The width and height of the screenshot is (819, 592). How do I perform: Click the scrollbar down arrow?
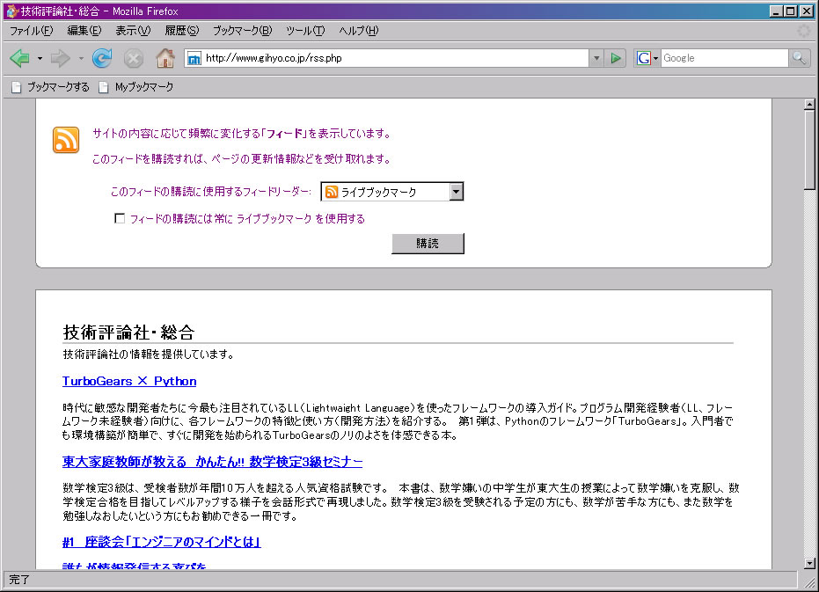[x=809, y=563]
